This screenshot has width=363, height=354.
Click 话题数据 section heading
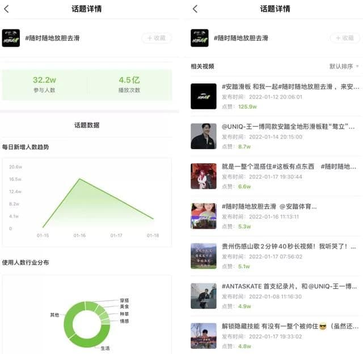coord(87,125)
